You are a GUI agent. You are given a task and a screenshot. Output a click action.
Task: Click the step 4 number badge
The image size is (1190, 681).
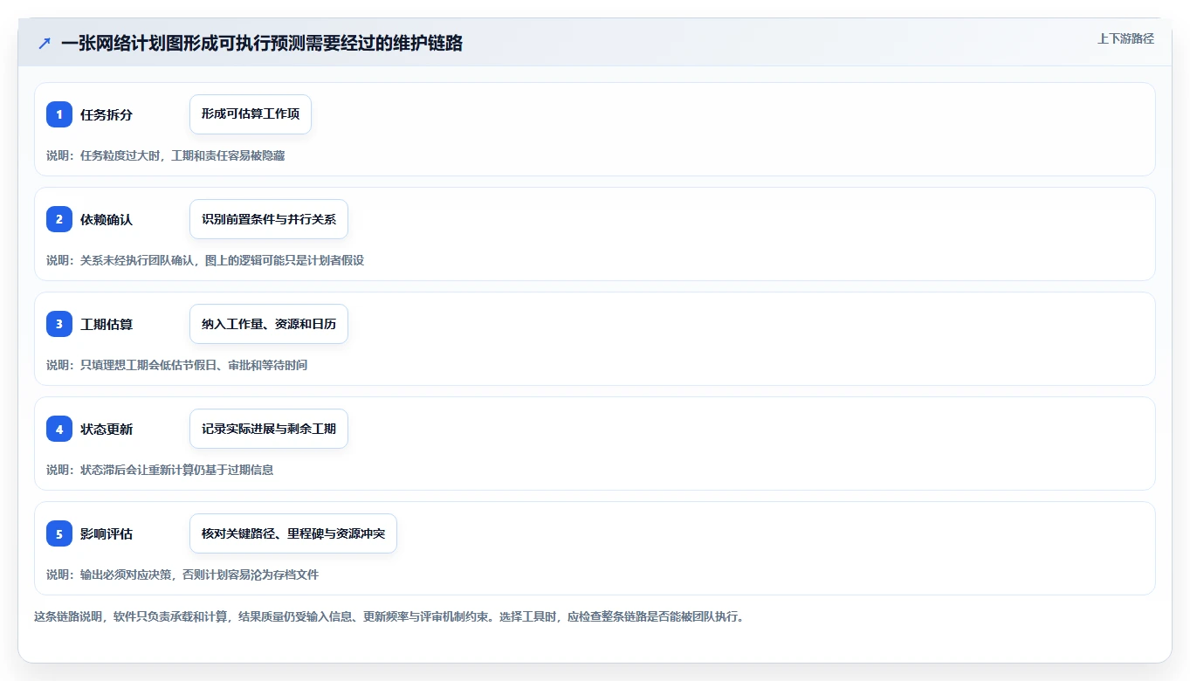(59, 429)
